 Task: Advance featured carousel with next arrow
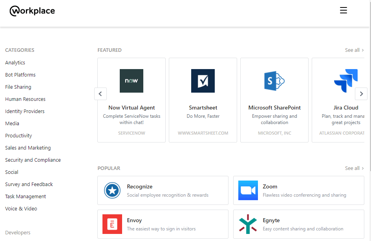click(361, 94)
